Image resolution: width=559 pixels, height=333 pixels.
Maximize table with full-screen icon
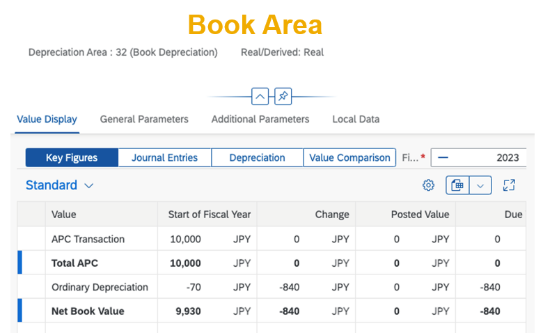click(509, 185)
